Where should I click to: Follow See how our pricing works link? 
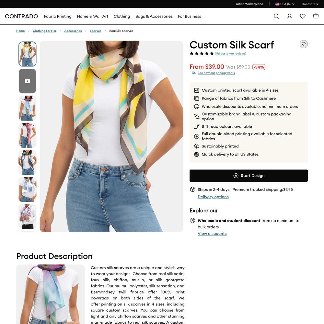point(216,73)
